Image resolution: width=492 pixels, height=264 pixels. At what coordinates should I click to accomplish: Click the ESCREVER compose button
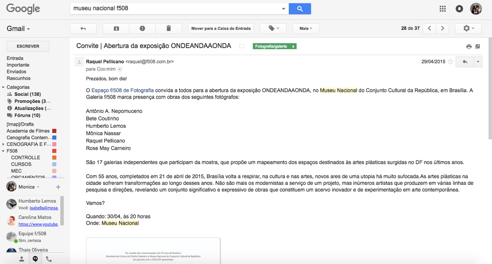[x=28, y=46]
